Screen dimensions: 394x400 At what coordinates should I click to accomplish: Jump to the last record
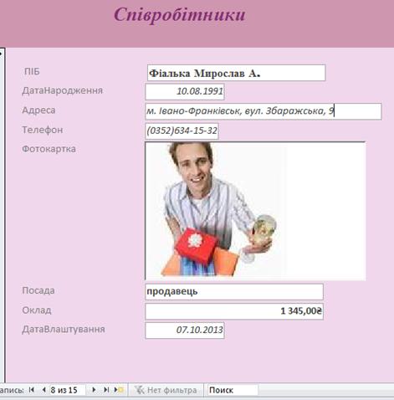(106, 390)
